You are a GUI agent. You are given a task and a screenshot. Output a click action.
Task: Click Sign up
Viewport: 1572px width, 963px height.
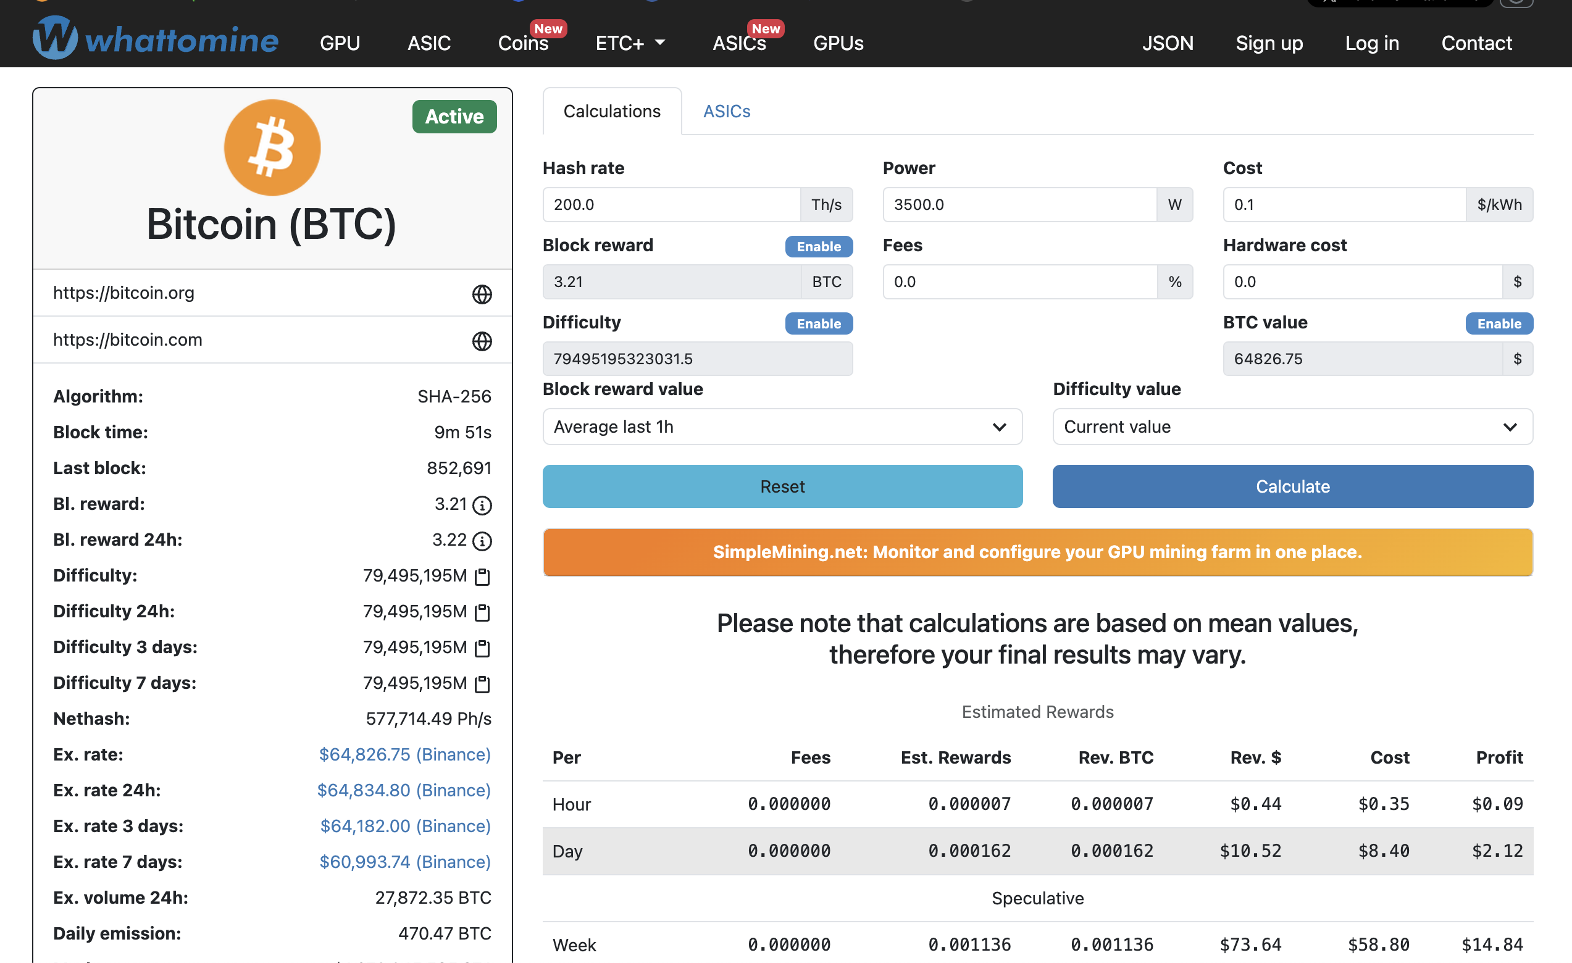(1269, 43)
